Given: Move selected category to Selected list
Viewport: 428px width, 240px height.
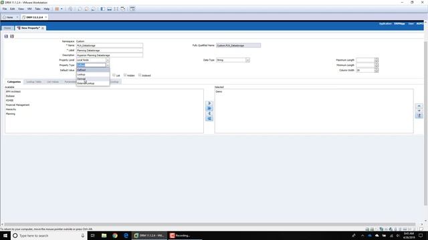Looking at the screenshot, I should click(x=209, y=103).
